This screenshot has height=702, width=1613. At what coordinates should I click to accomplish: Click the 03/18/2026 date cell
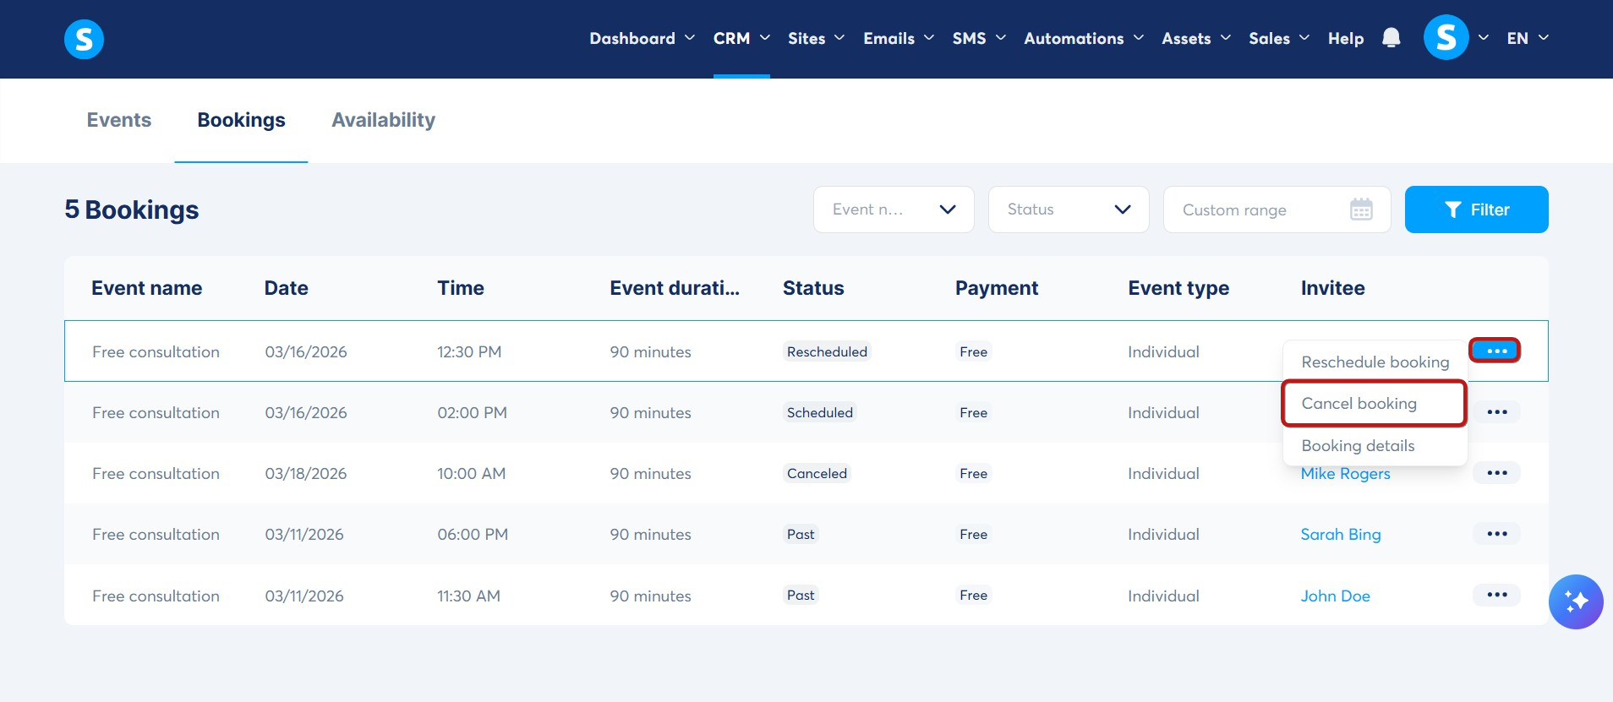(x=306, y=473)
